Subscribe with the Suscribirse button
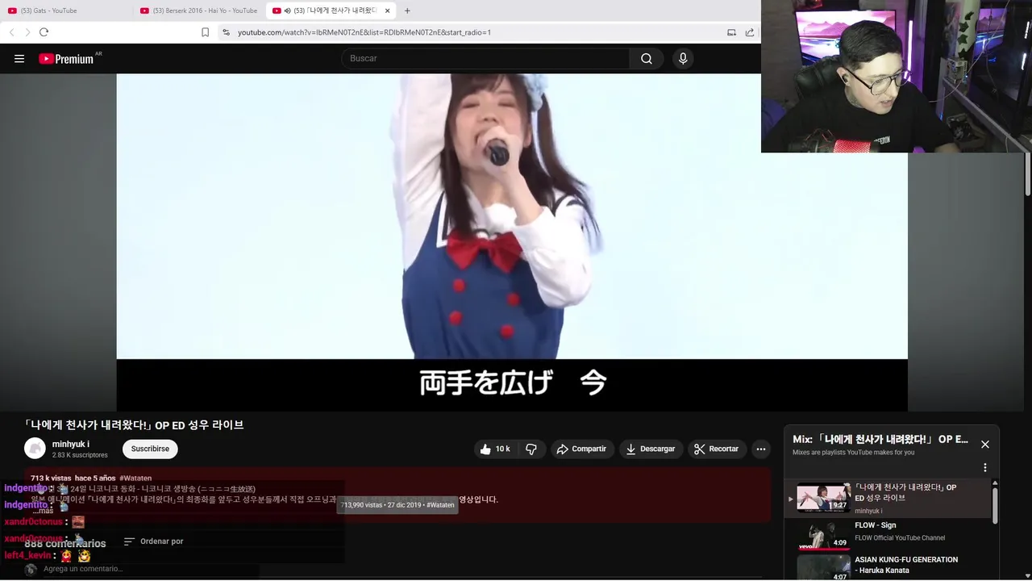1032x581 pixels. (150, 449)
